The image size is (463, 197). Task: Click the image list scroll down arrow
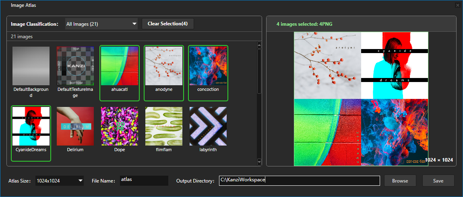pyautogui.click(x=259, y=162)
